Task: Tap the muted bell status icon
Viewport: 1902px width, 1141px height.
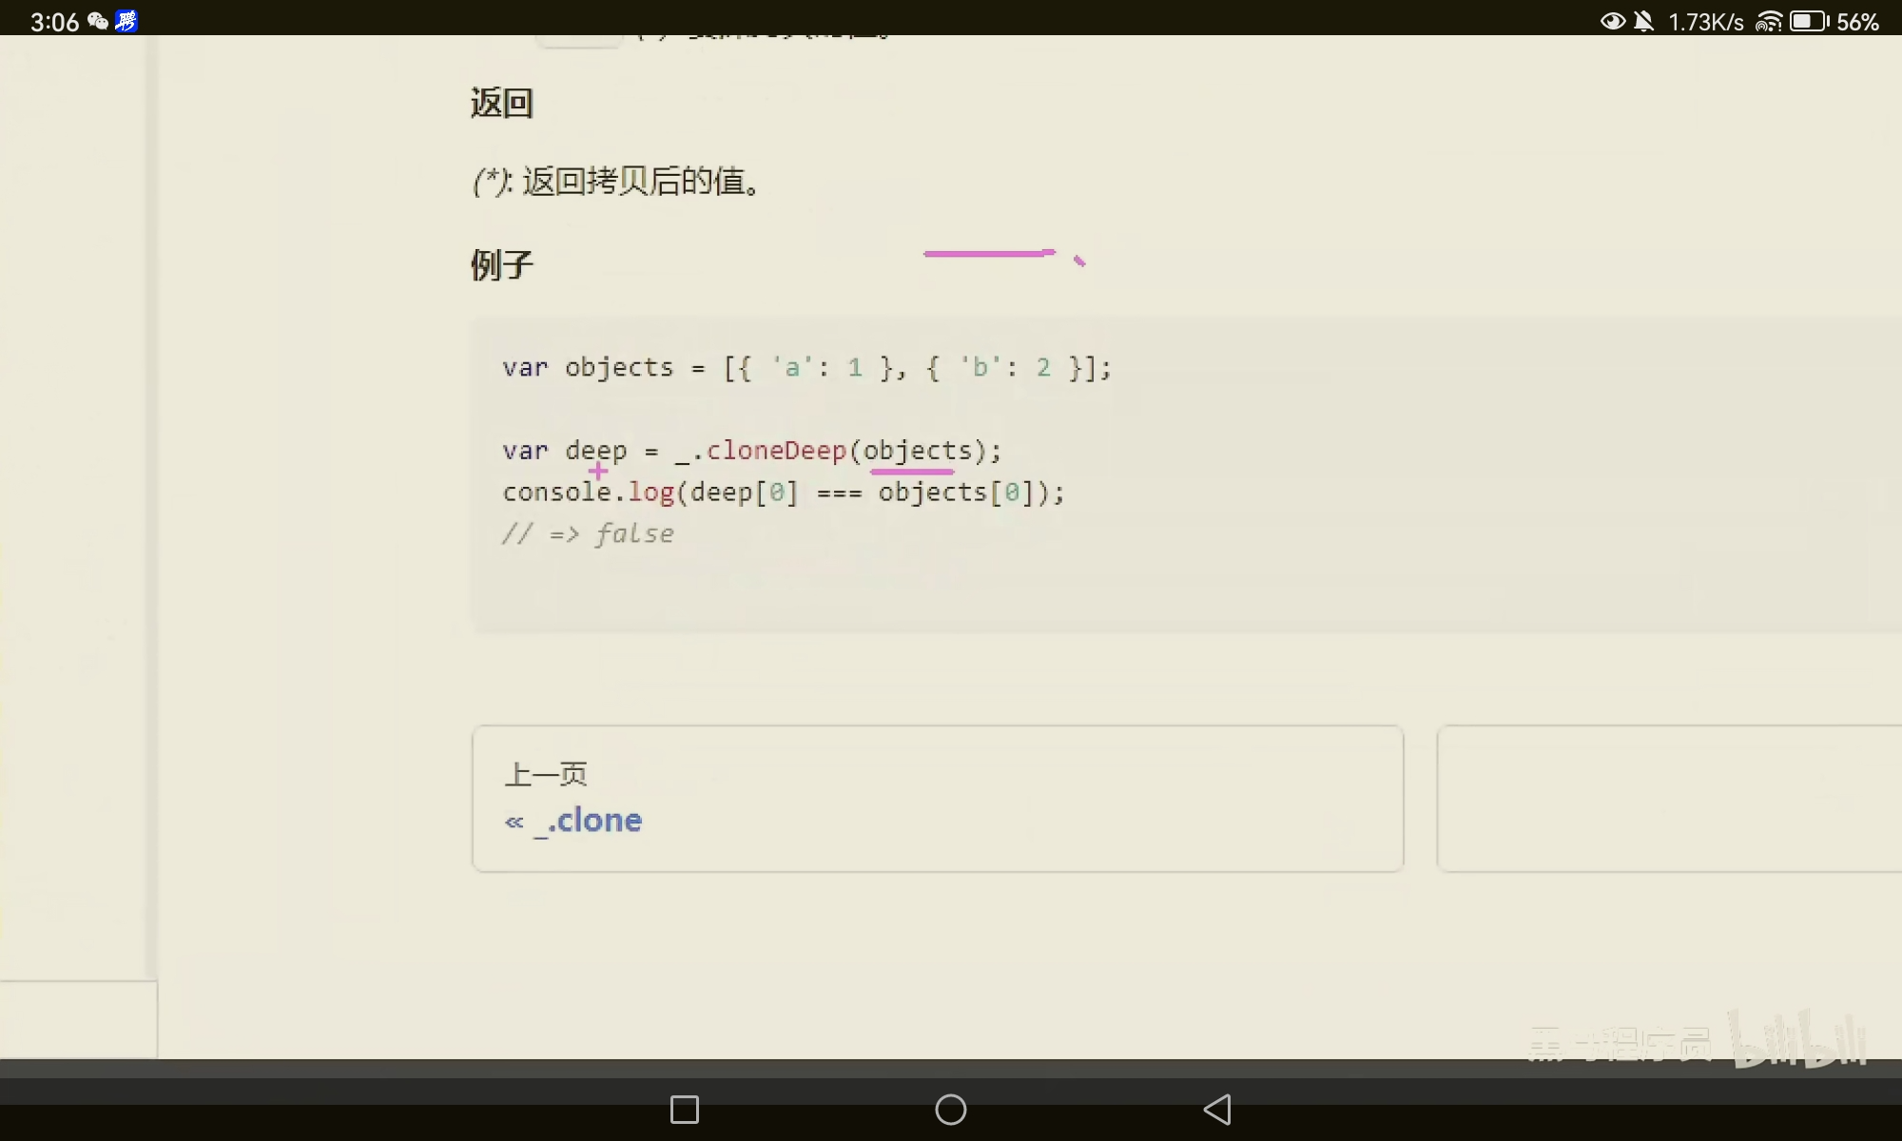Action: click(x=1643, y=21)
